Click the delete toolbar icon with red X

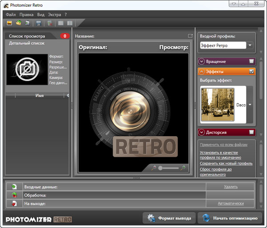click(x=49, y=23)
